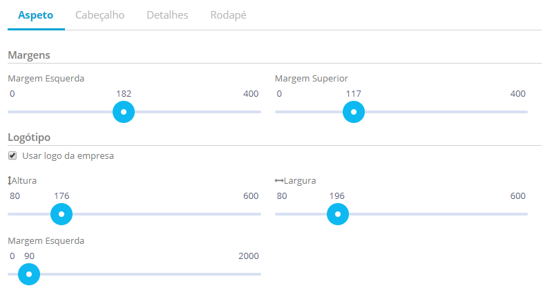Image resolution: width=550 pixels, height=306 pixels.
Task: Click the Altura slider handle
Action: point(61,214)
